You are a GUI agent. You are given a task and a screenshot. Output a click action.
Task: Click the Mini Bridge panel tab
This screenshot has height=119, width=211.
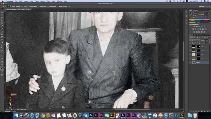pyautogui.click(x=8, y=111)
